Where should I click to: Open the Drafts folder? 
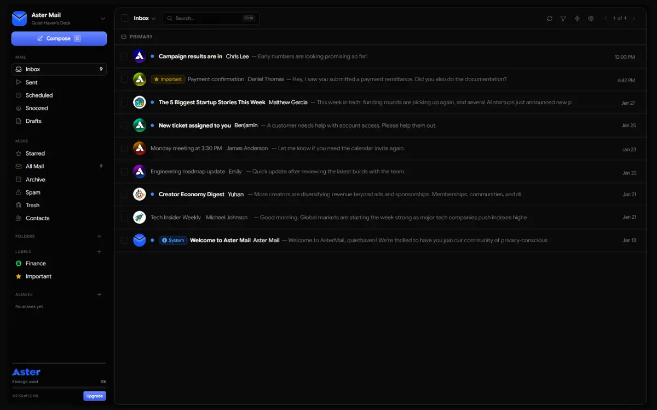tap(59, 121)
